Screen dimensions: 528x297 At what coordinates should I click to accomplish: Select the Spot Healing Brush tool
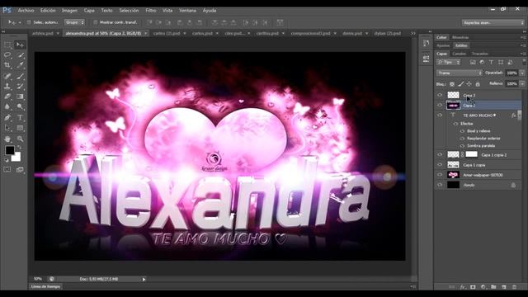[7, 76]
